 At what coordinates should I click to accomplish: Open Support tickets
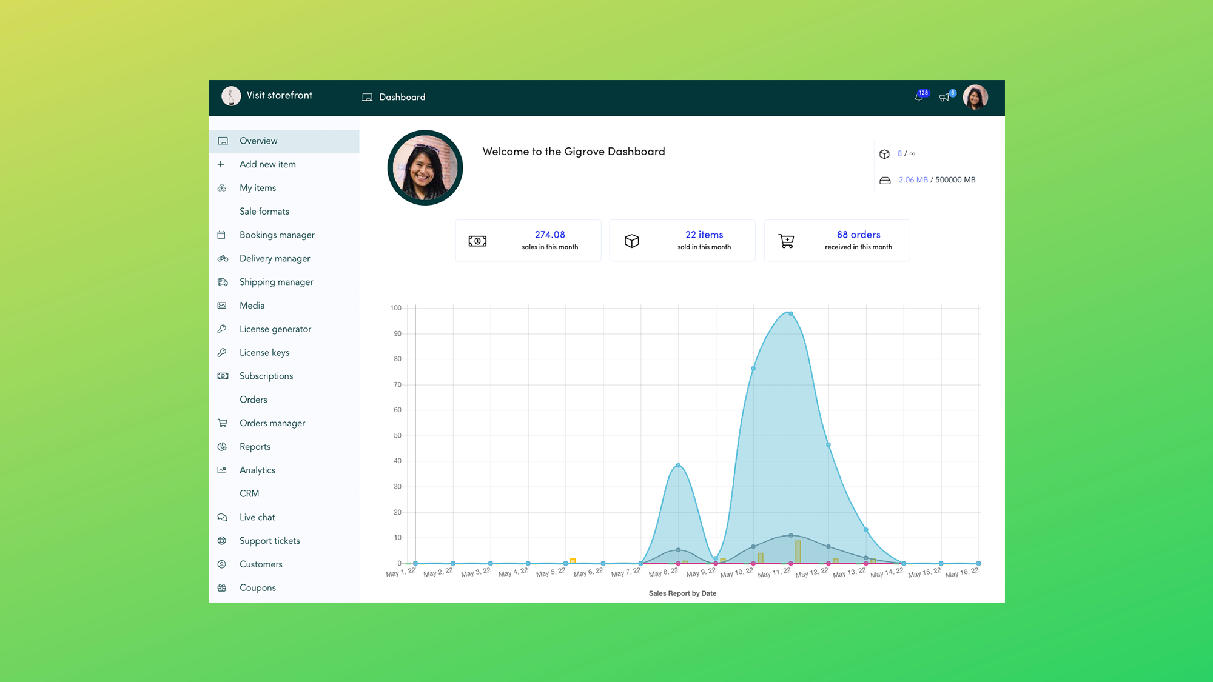pos(270,541)
